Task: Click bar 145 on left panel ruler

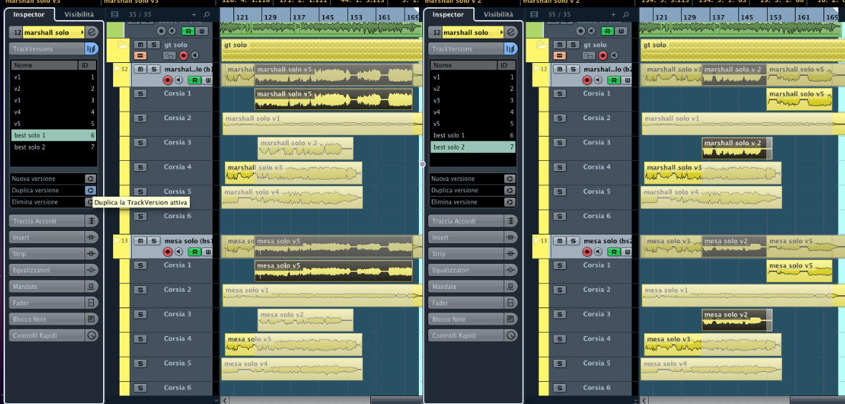Action: click(x=327, y=17)
